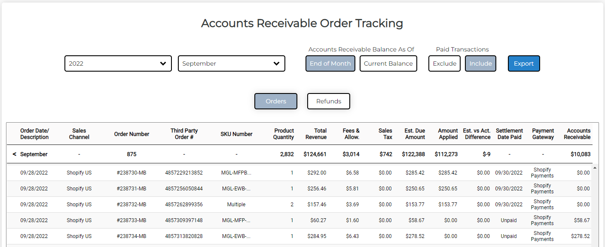This screenshot has width=605, height=247.
Task: Include paid transactions
Action: pyautogui.click(x=480, y=63)
